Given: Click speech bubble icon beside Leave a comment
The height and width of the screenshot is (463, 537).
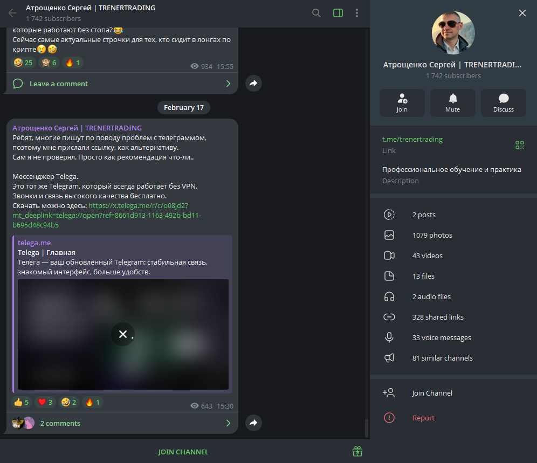Looking at the screenshot, I should (18, 84).
